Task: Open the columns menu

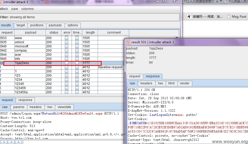Action: tap(28, 9)
